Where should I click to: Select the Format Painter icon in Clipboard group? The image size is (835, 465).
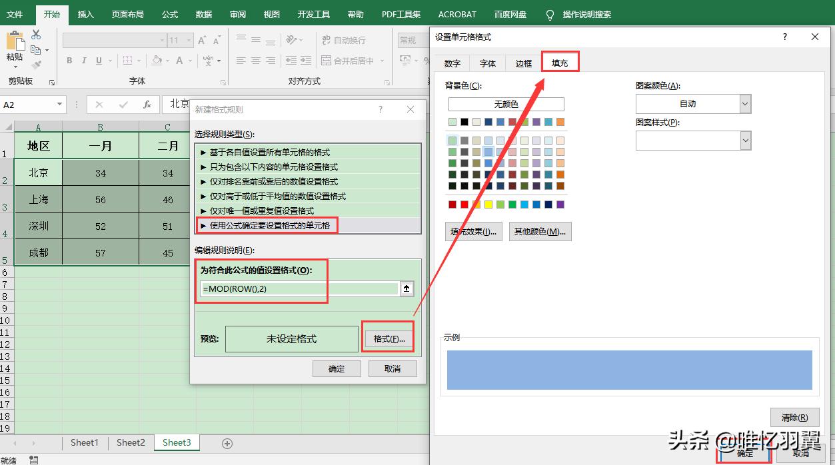(37, 63)
